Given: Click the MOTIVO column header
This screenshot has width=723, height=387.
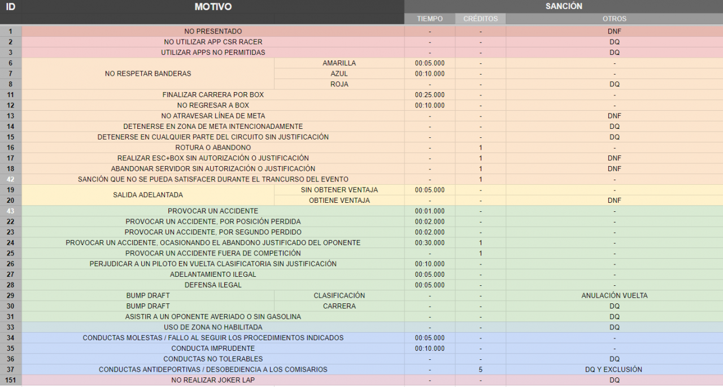Looking at the screenshot, I should tap(213, 7).
